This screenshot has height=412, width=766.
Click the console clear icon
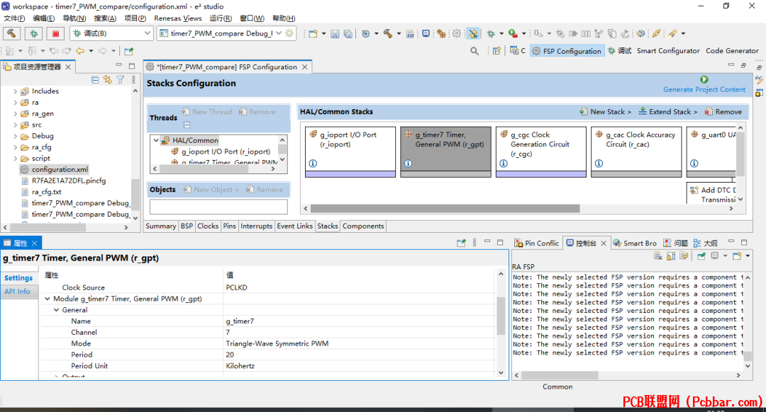click(658, 256)
